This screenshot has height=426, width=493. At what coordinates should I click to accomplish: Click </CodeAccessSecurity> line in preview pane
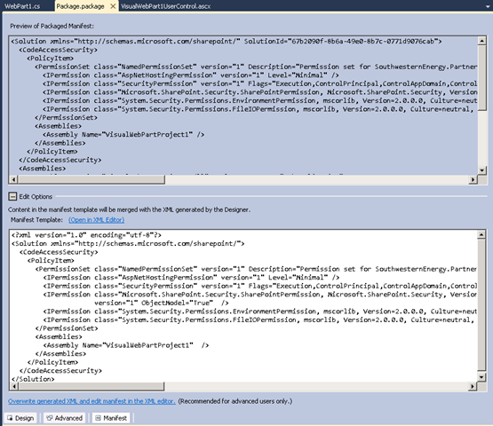[x=60, y=160]
